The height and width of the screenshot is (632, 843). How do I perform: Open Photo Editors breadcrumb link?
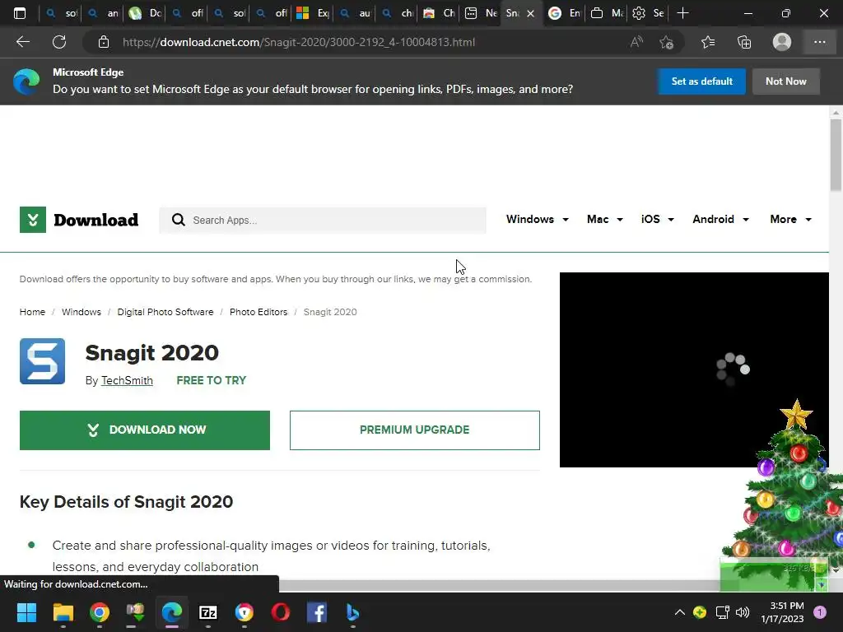[x=258, y=312]
